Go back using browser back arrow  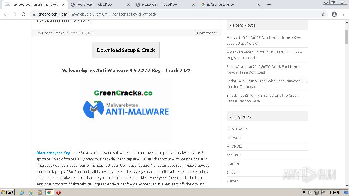(x=6, y=14)
